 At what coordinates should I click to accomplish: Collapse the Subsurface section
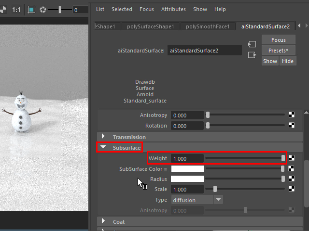point(103,148)
